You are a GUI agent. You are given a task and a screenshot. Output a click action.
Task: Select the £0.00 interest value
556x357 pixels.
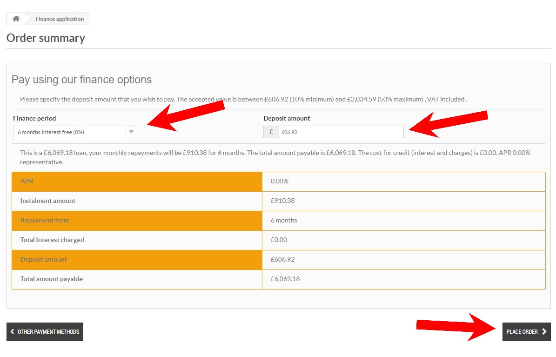(279, 240)
